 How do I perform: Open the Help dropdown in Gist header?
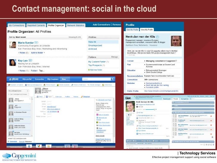[207, 96]
